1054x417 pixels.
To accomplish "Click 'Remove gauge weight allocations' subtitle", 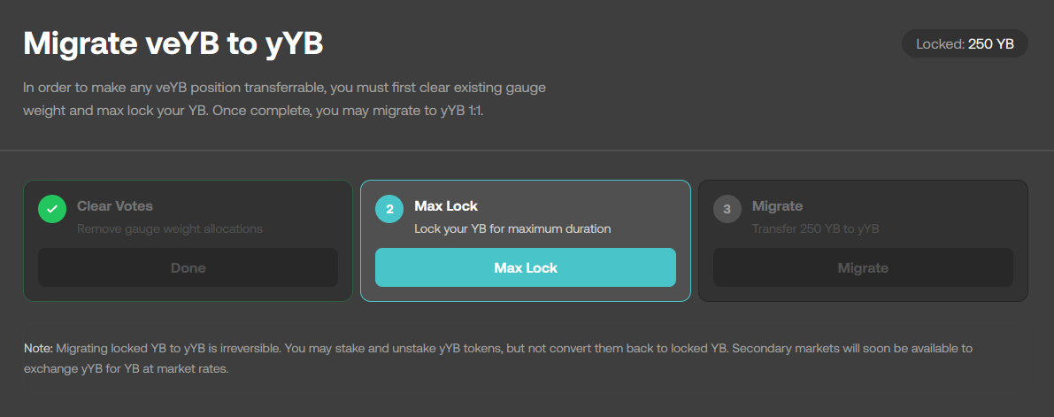I will point(170,228).
